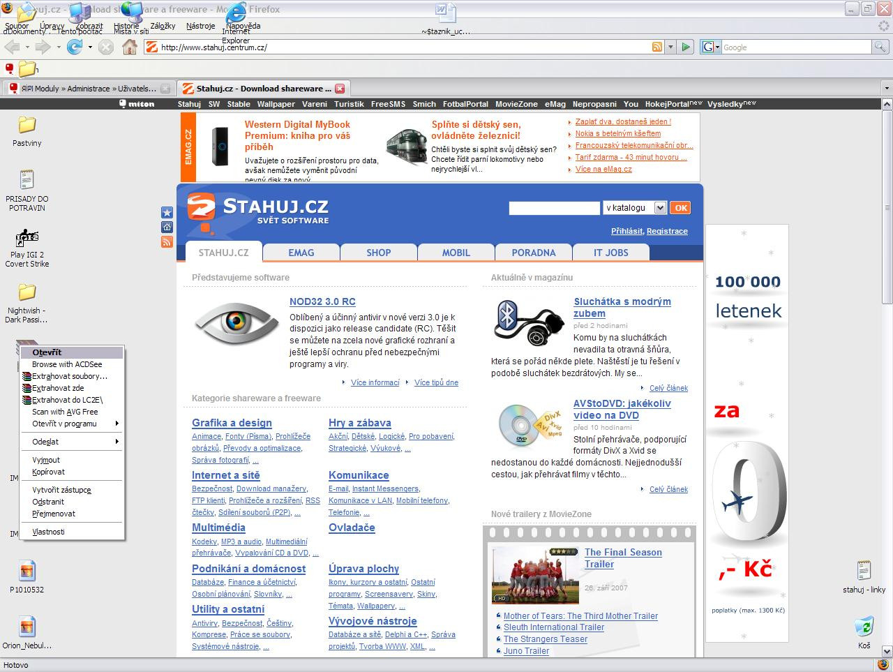Open the Přihlásit login link
The height and width of the screenshot is (672, 893).
(626, 231)
